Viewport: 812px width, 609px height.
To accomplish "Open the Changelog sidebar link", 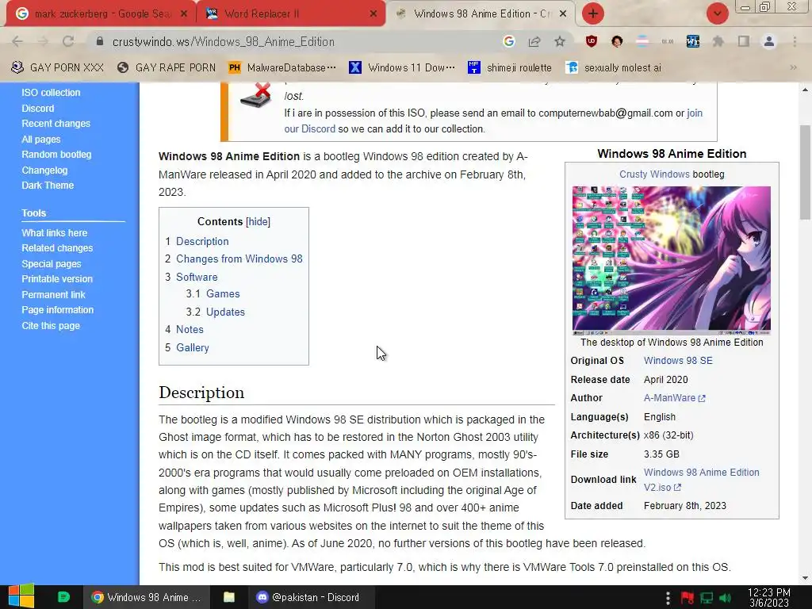I will point(44,170).
